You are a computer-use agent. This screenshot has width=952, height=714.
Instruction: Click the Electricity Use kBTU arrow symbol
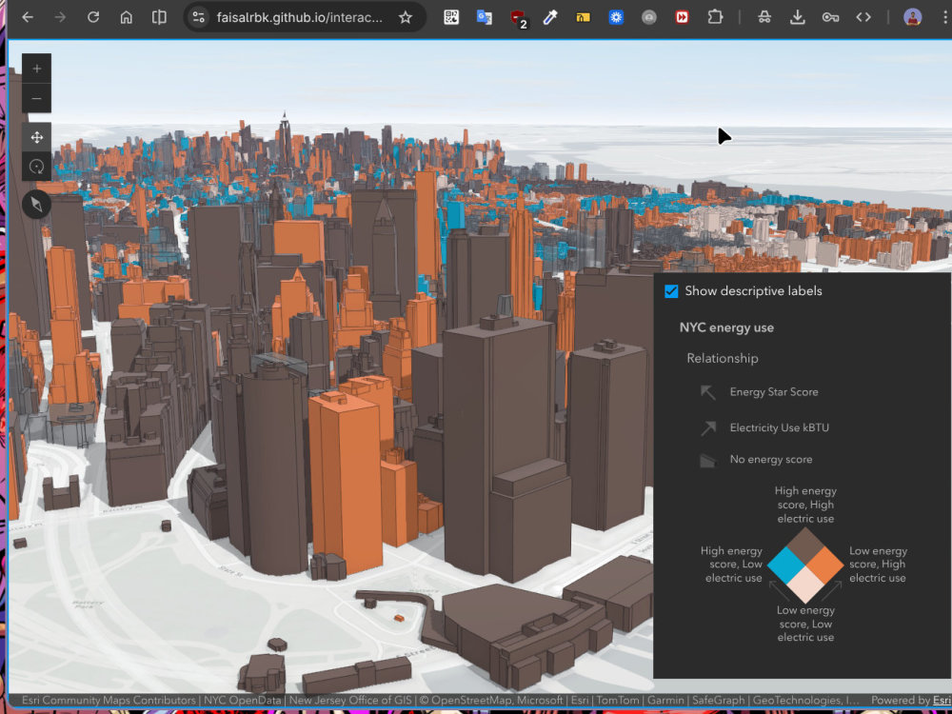[x=708, y=428]
